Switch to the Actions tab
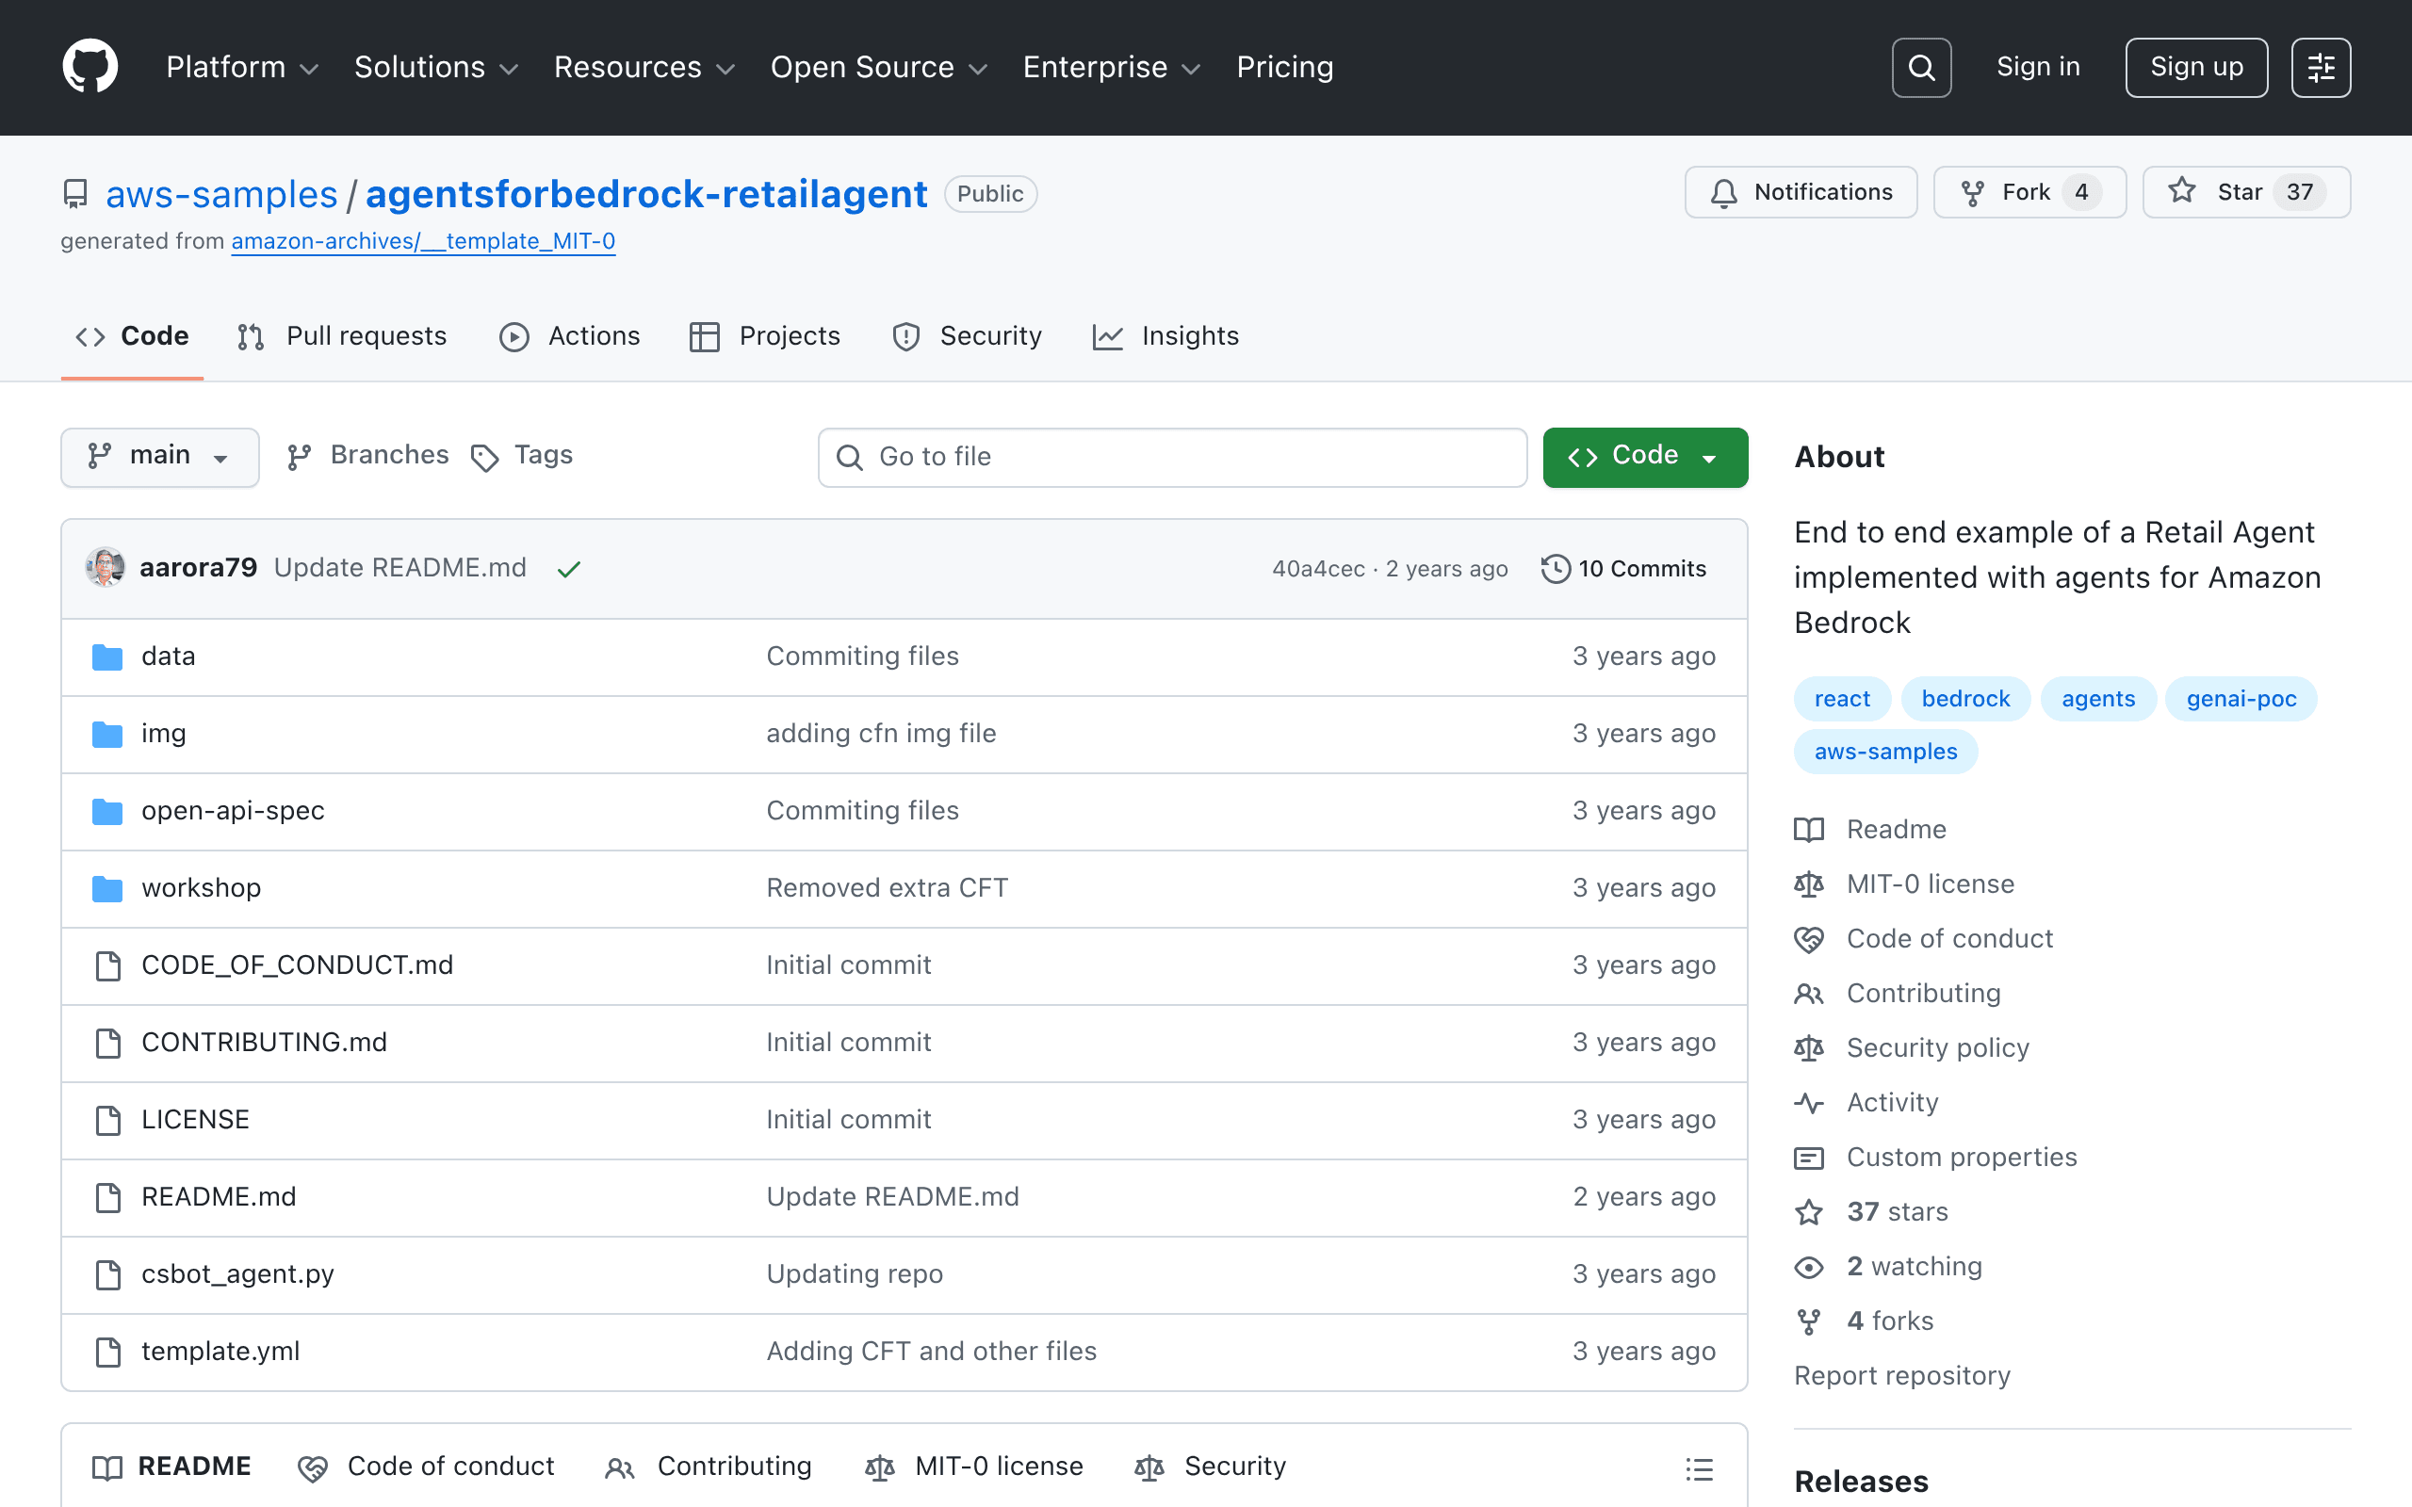The image size is (2412, 1507). (x=570, y=337)
